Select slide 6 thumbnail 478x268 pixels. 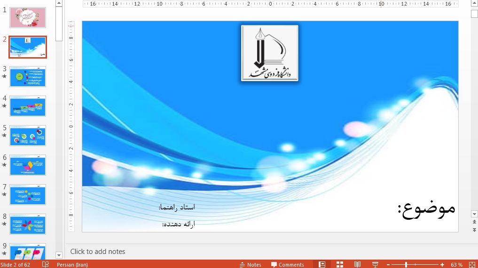28,165
